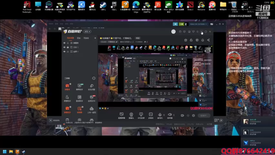The width and height of the screenshot is (275, 155).
Task: Open the fans song request tool
Action: click(91, 87)
